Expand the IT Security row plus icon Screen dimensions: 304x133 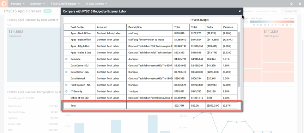click(x=66, y=91)
